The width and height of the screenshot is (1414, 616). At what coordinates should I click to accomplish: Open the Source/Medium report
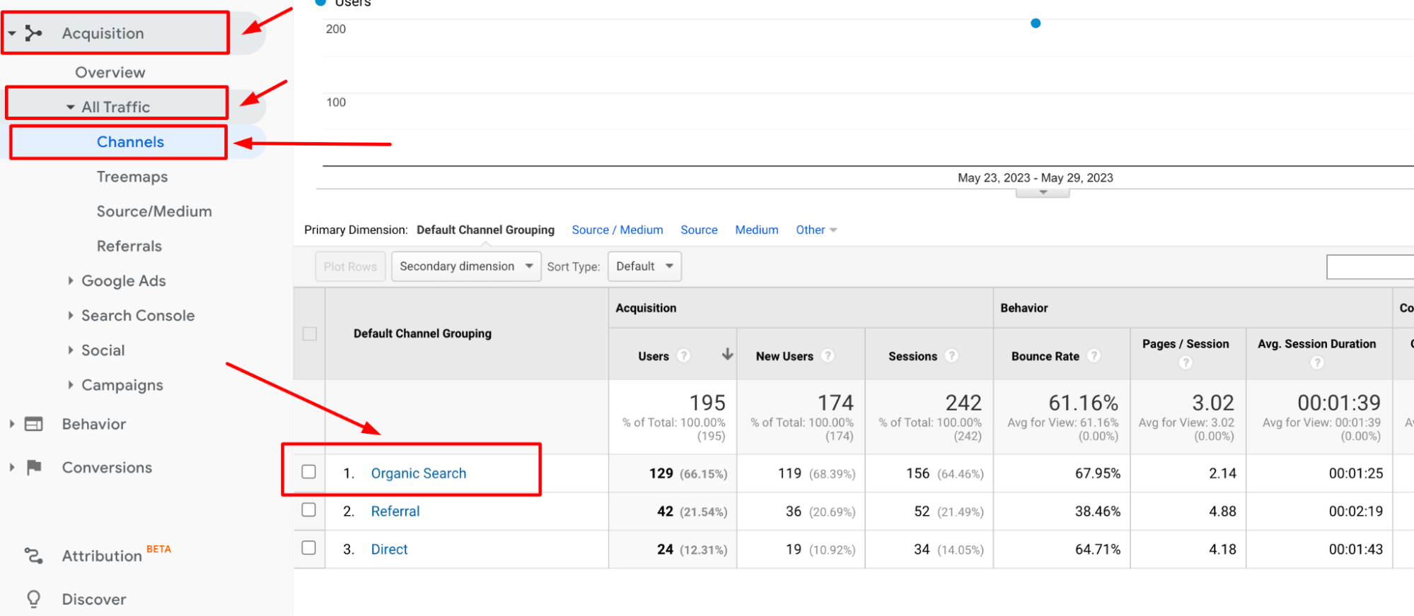[x=154, y=211]
